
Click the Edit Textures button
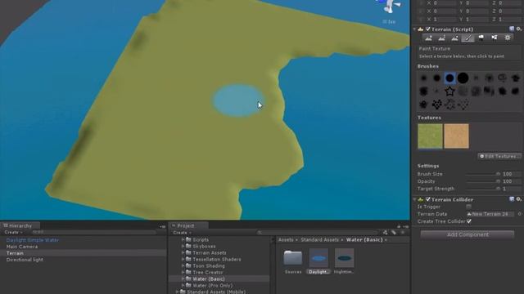[x=499, y=156]
